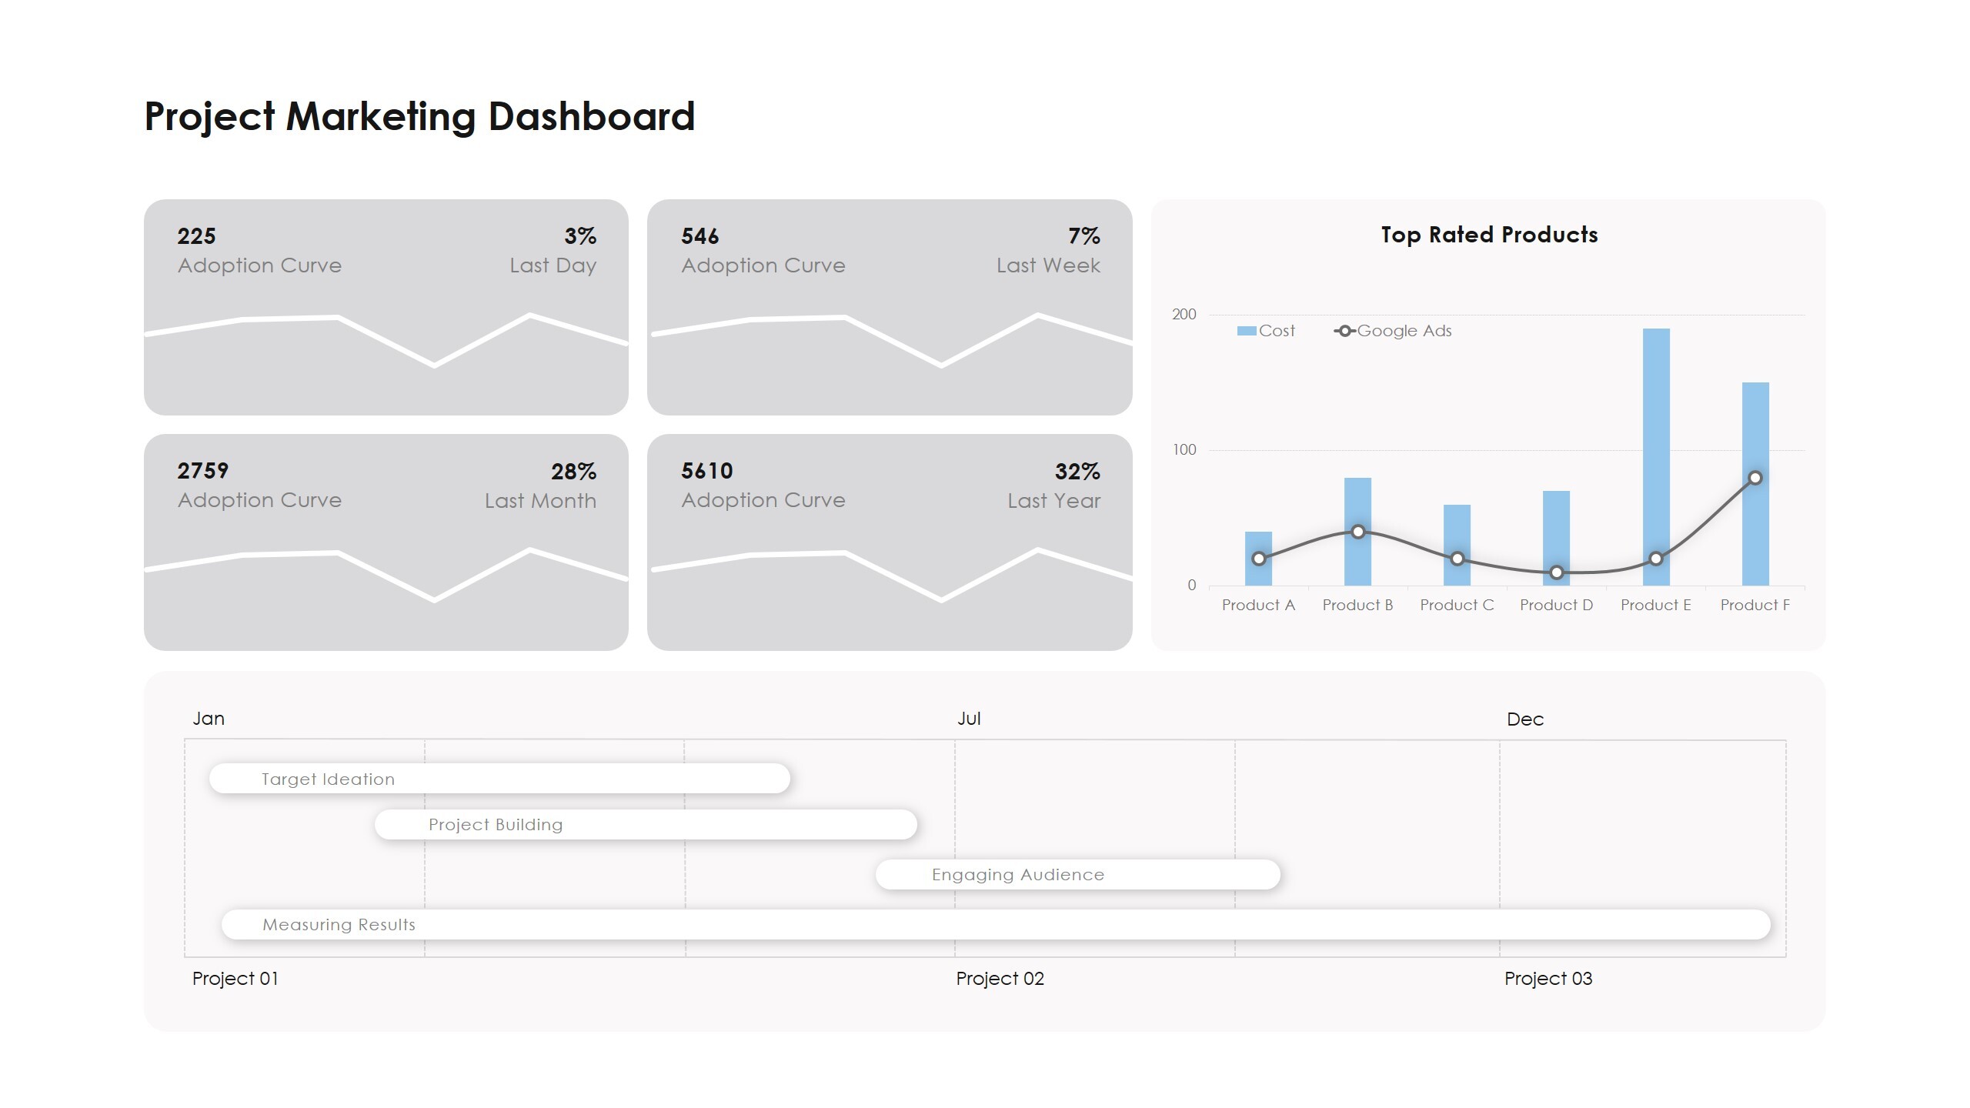
Task: Click the Google Ads point on Product F
Action: (1755, 478)
